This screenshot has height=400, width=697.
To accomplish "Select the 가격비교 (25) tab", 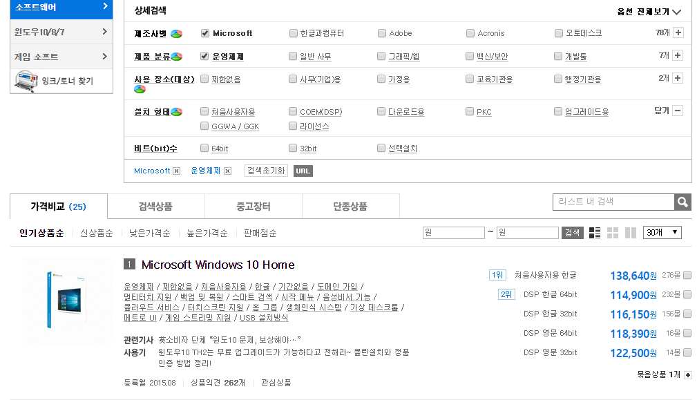I will pos(58,207).
